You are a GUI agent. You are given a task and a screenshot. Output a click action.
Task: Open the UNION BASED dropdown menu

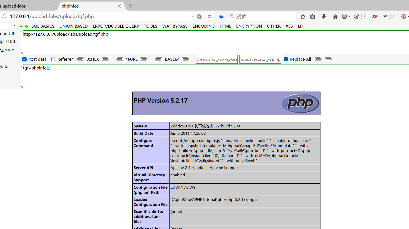coord(74,26)
